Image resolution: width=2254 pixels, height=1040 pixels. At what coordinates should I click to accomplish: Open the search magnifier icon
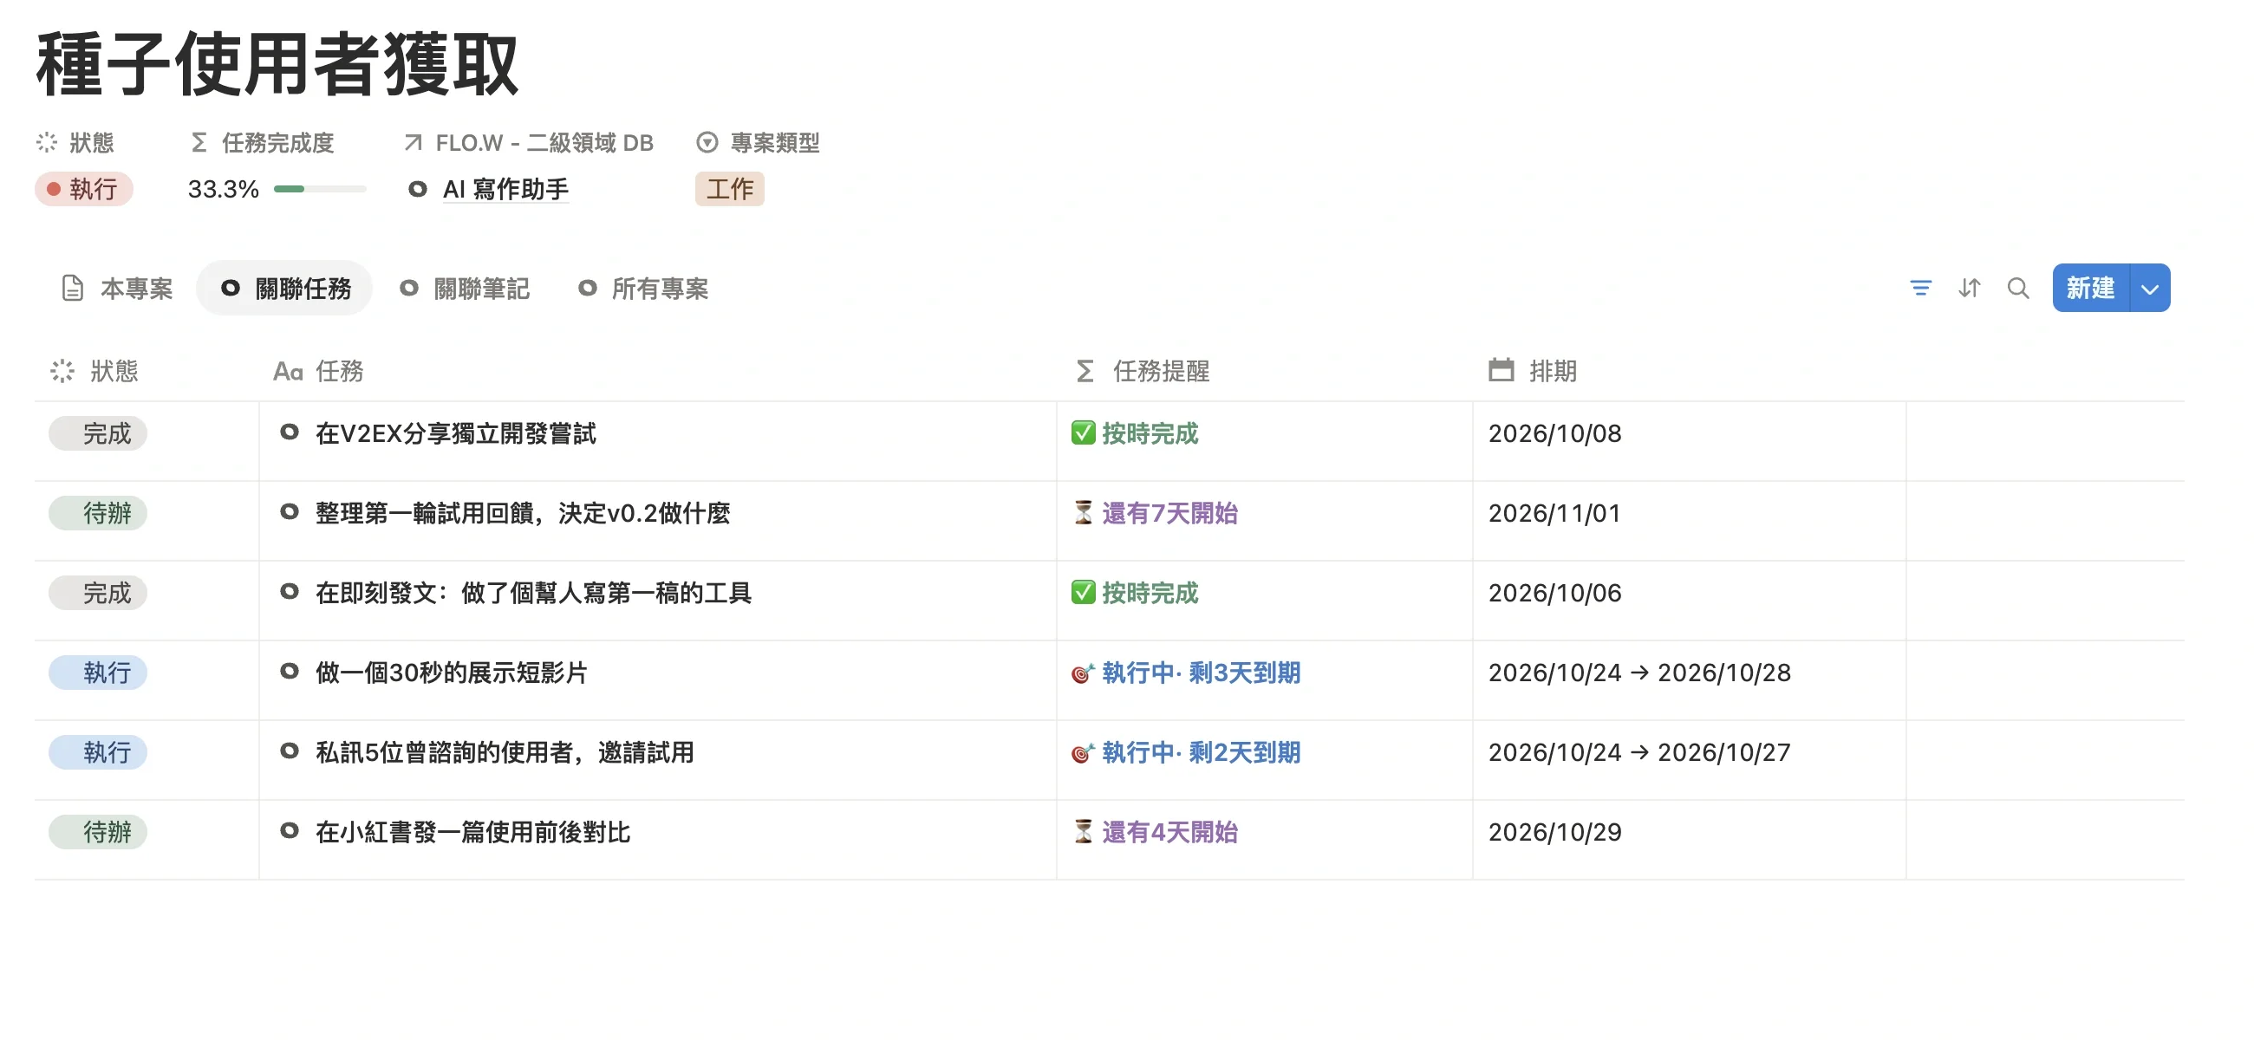[2017, 288]
